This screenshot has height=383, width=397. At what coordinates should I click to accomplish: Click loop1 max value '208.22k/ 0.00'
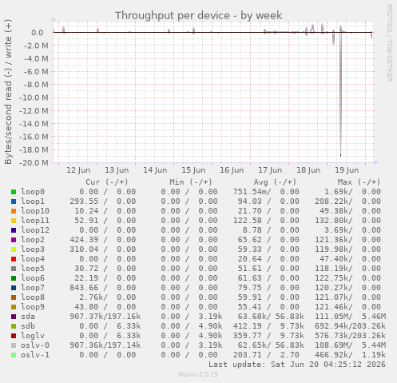[347, 201]
